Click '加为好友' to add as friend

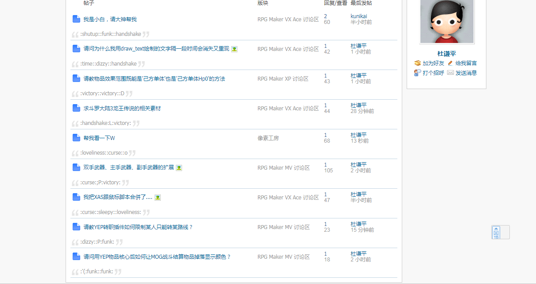433,63
